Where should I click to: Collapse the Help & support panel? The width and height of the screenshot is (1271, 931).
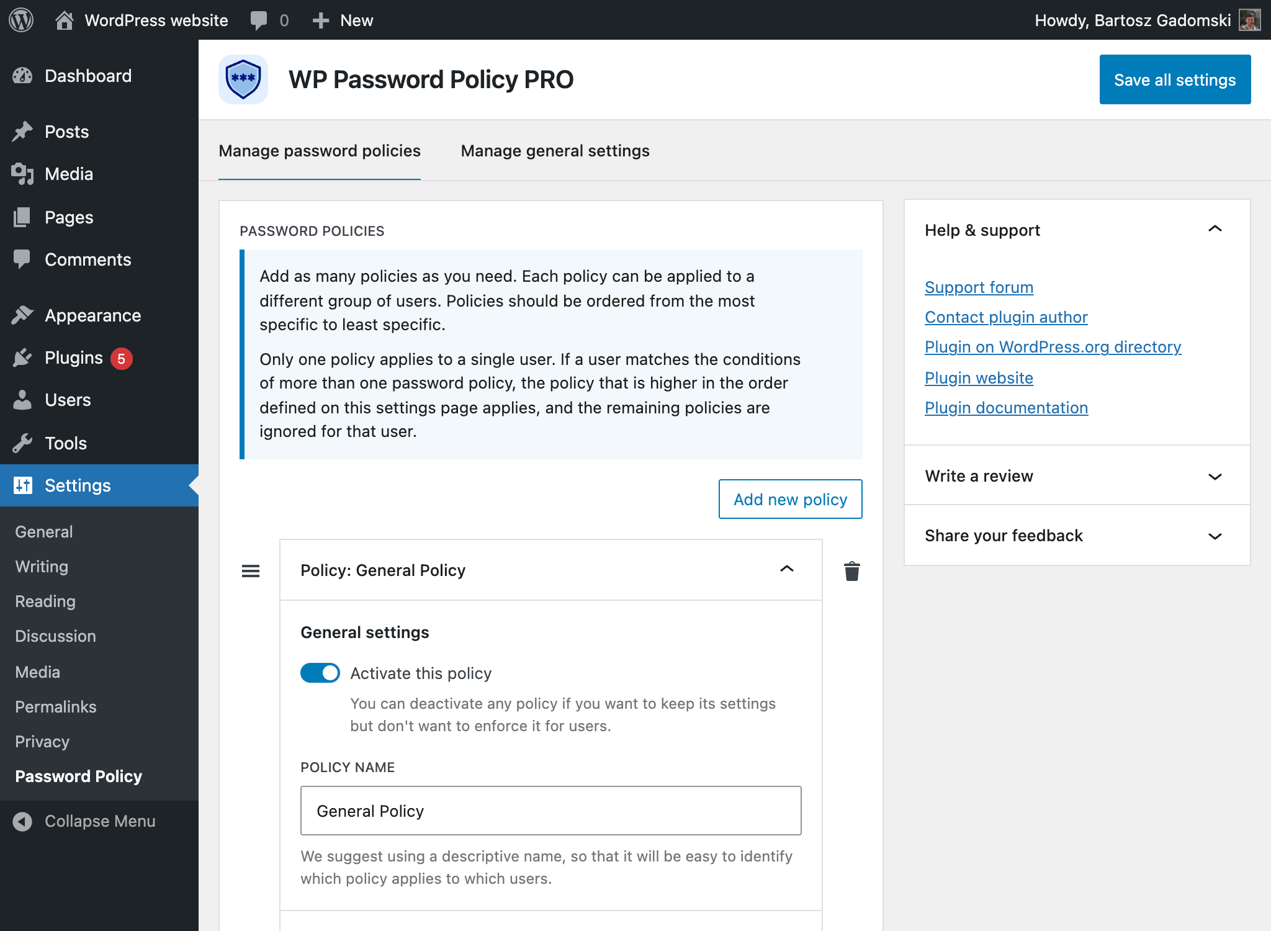pyautogui.click(x=1215, y=230)
